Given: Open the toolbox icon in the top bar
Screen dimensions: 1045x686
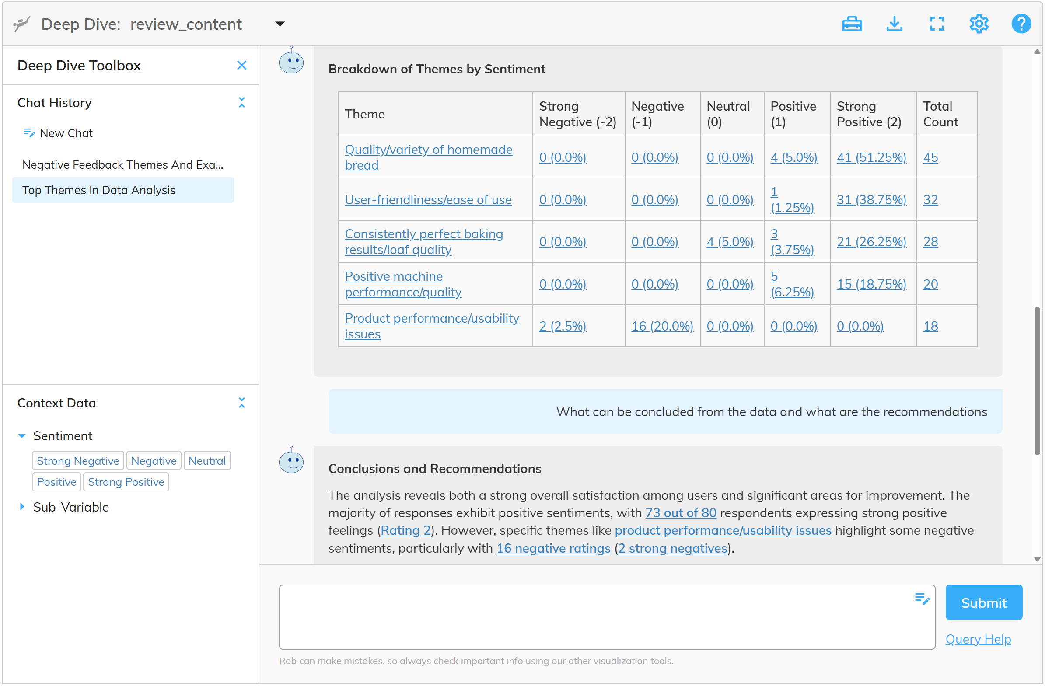Looking at the screenshot, I should click(852, 24).
